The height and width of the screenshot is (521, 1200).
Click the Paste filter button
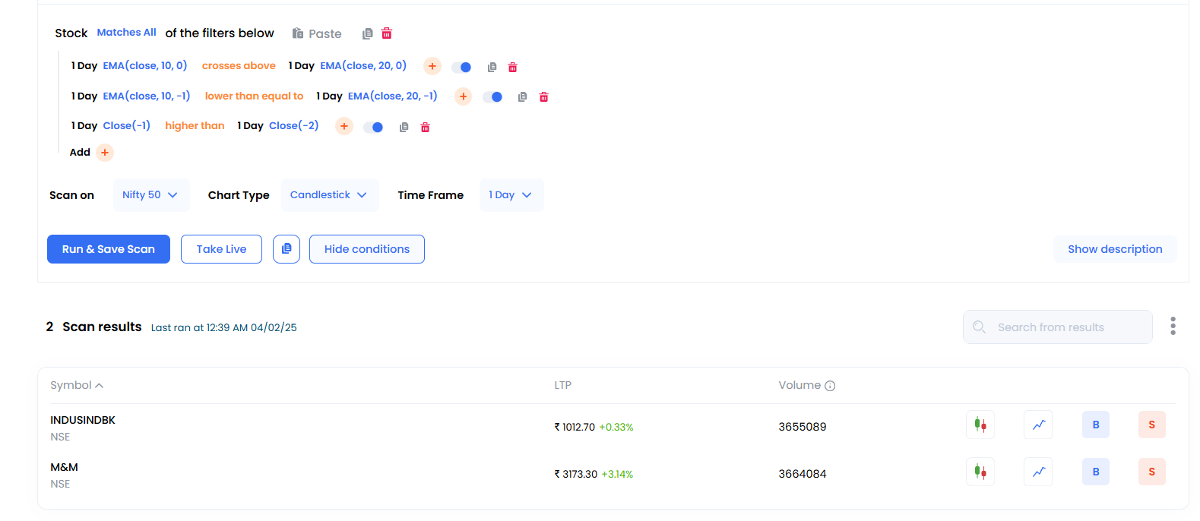pos(317,33)
